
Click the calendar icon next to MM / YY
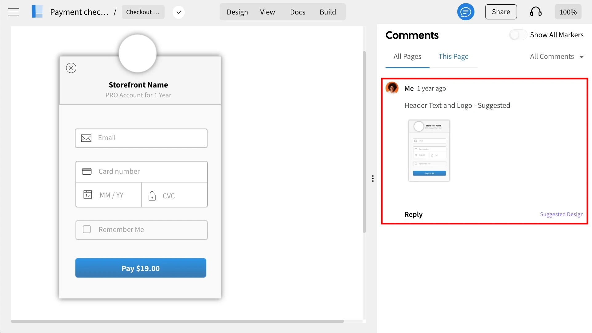pyautogui.click(x=88, y=195)
